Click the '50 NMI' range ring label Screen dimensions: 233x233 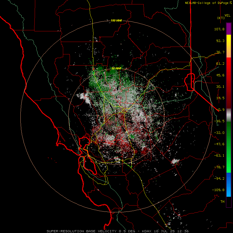pyautogui.click(x=116, y=68)
